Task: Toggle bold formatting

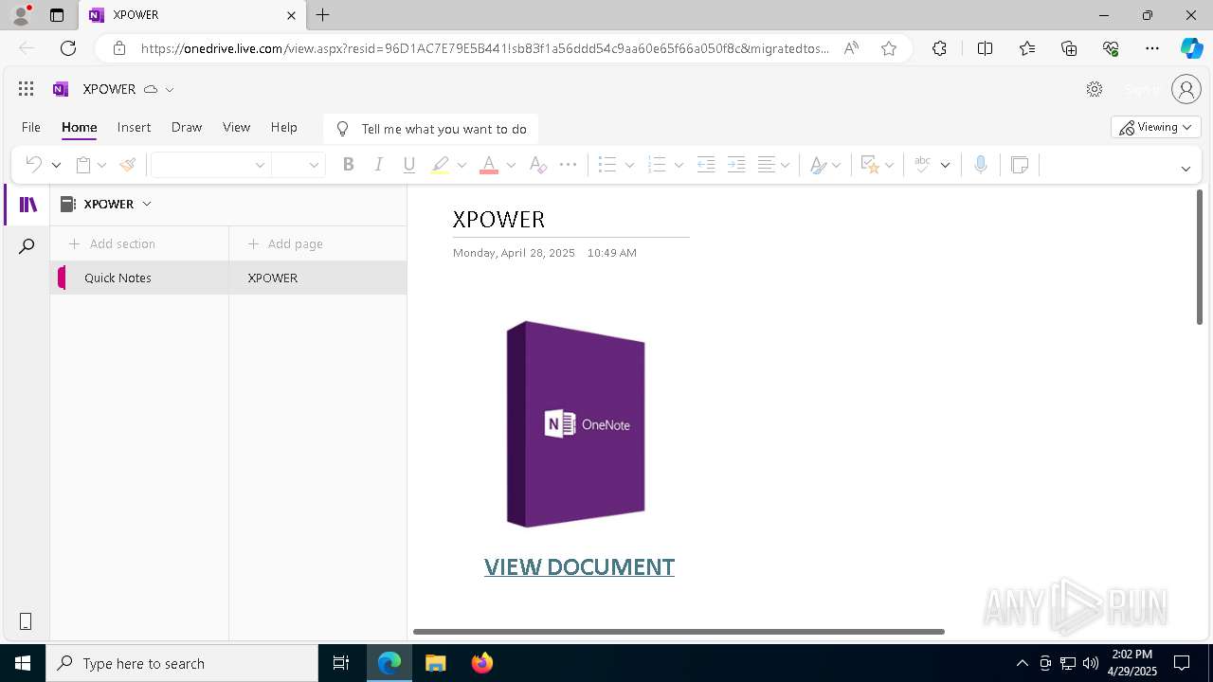Action: click(x=348, y=165)
